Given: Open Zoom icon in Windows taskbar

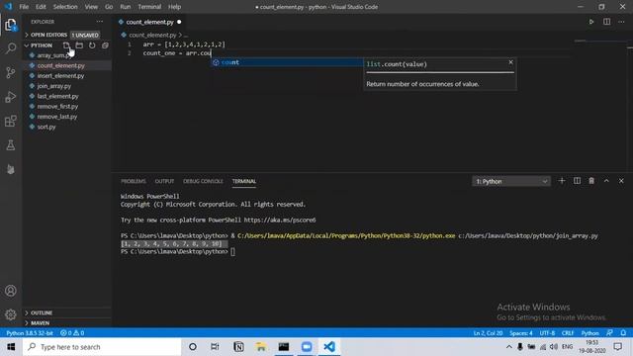Looking at the screenshot, I should (x=307, y=347).
